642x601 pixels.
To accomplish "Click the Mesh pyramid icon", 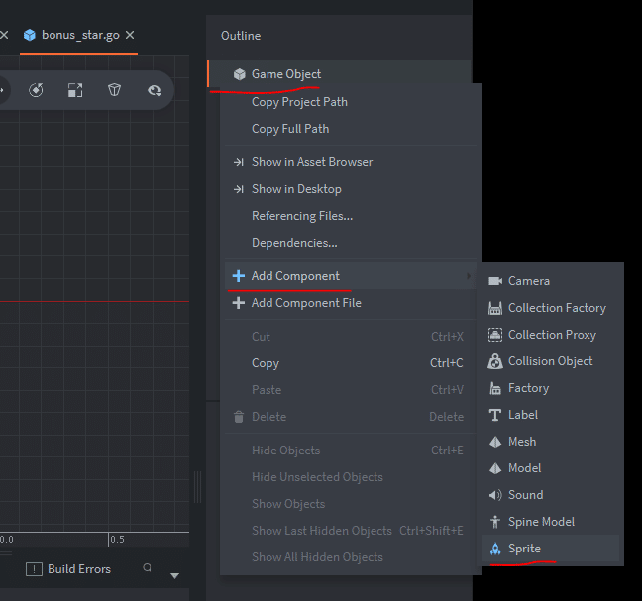I will click(495, 442).
